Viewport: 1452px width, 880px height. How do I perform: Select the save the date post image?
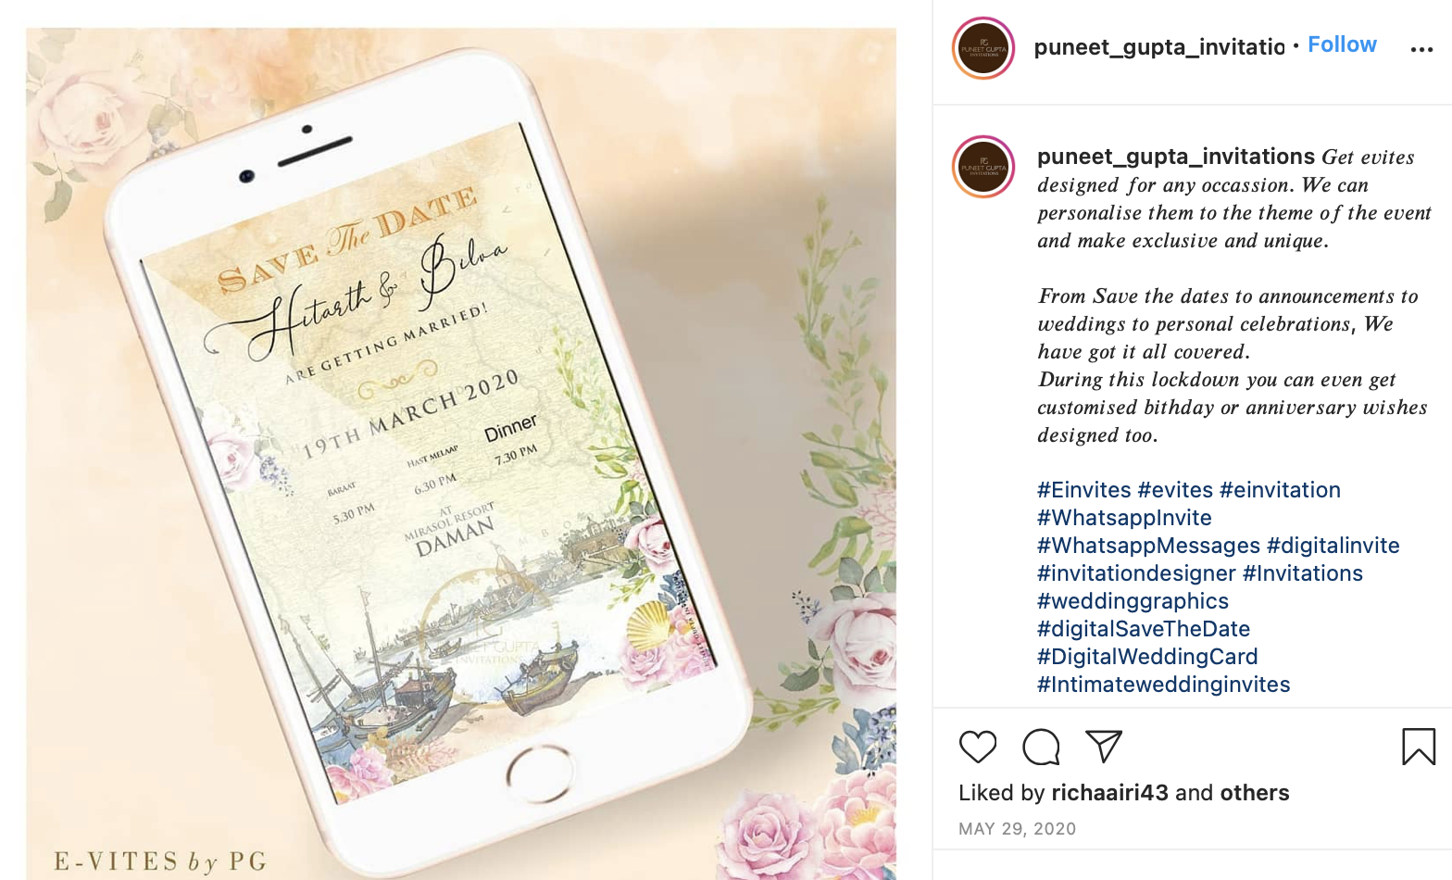[x=461, y=454]
